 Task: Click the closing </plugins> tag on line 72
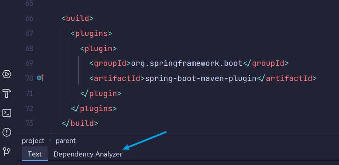click(94, 108)
